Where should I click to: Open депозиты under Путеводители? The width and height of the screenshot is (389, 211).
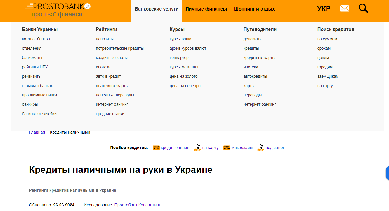252,39
